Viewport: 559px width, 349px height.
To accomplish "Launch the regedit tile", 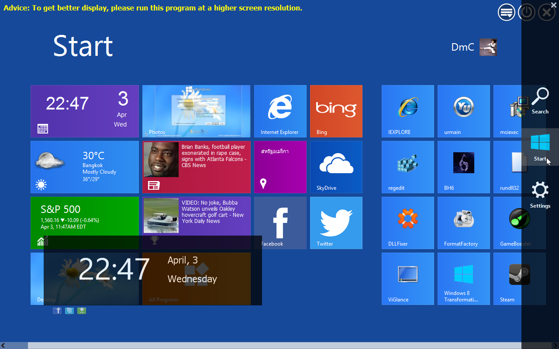I will click(407, 167).
